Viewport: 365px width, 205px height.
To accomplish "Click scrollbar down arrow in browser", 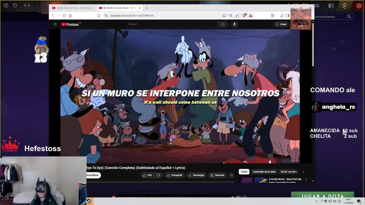I will point(313,181).
